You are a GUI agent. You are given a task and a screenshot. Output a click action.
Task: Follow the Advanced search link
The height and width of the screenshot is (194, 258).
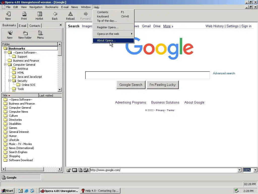click(224, 73)
